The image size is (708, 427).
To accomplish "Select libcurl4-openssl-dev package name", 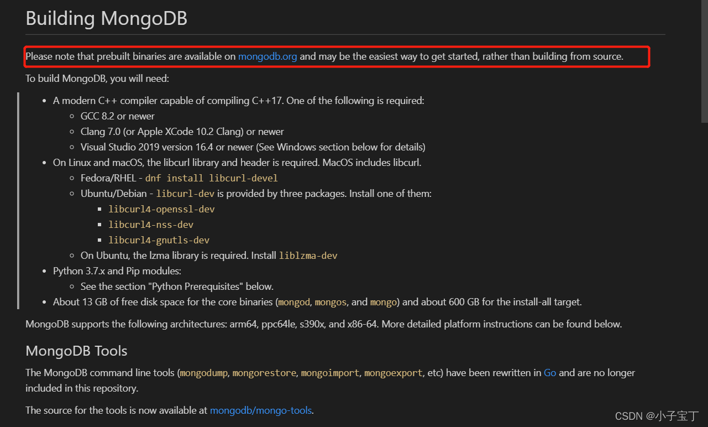I will point(161,209).
